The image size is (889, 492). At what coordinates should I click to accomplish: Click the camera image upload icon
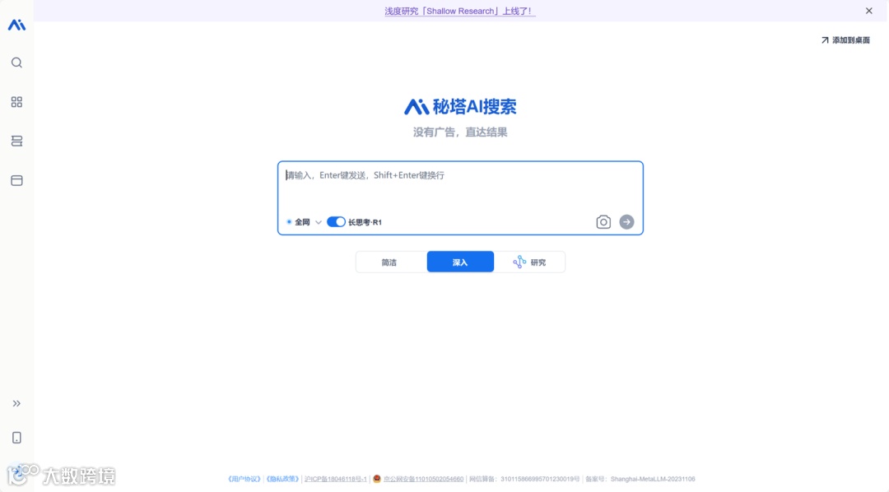pyautogui.click(x=603, y=222)
